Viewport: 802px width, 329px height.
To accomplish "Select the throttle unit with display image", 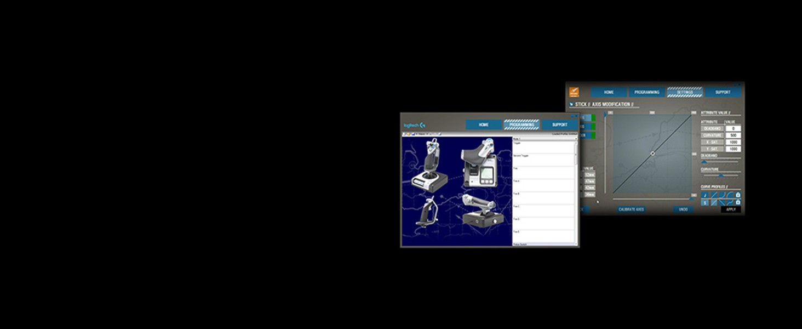I will [x=480, y=163].
